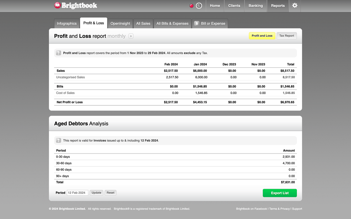This screenshot has height=219, width=351.
Task: Switch to the Infographics tab
Action: (x=67, y=24)
